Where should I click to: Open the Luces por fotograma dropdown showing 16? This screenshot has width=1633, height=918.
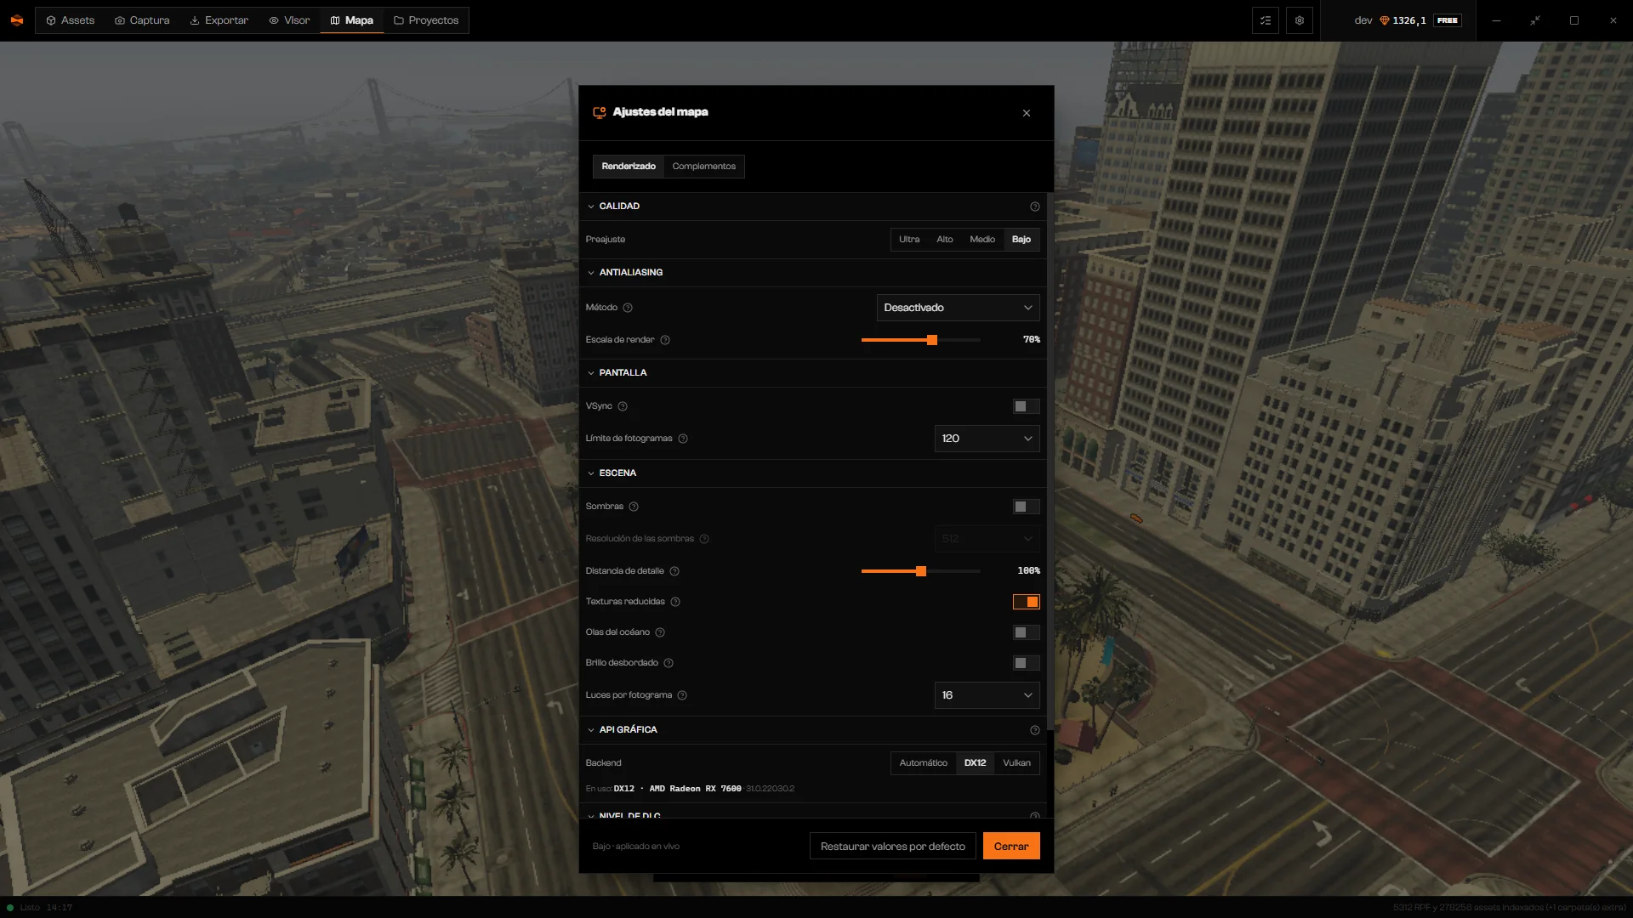(x=987, y=695)
